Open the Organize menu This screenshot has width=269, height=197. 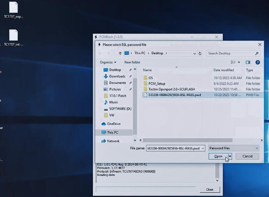[x=108, y=62]
